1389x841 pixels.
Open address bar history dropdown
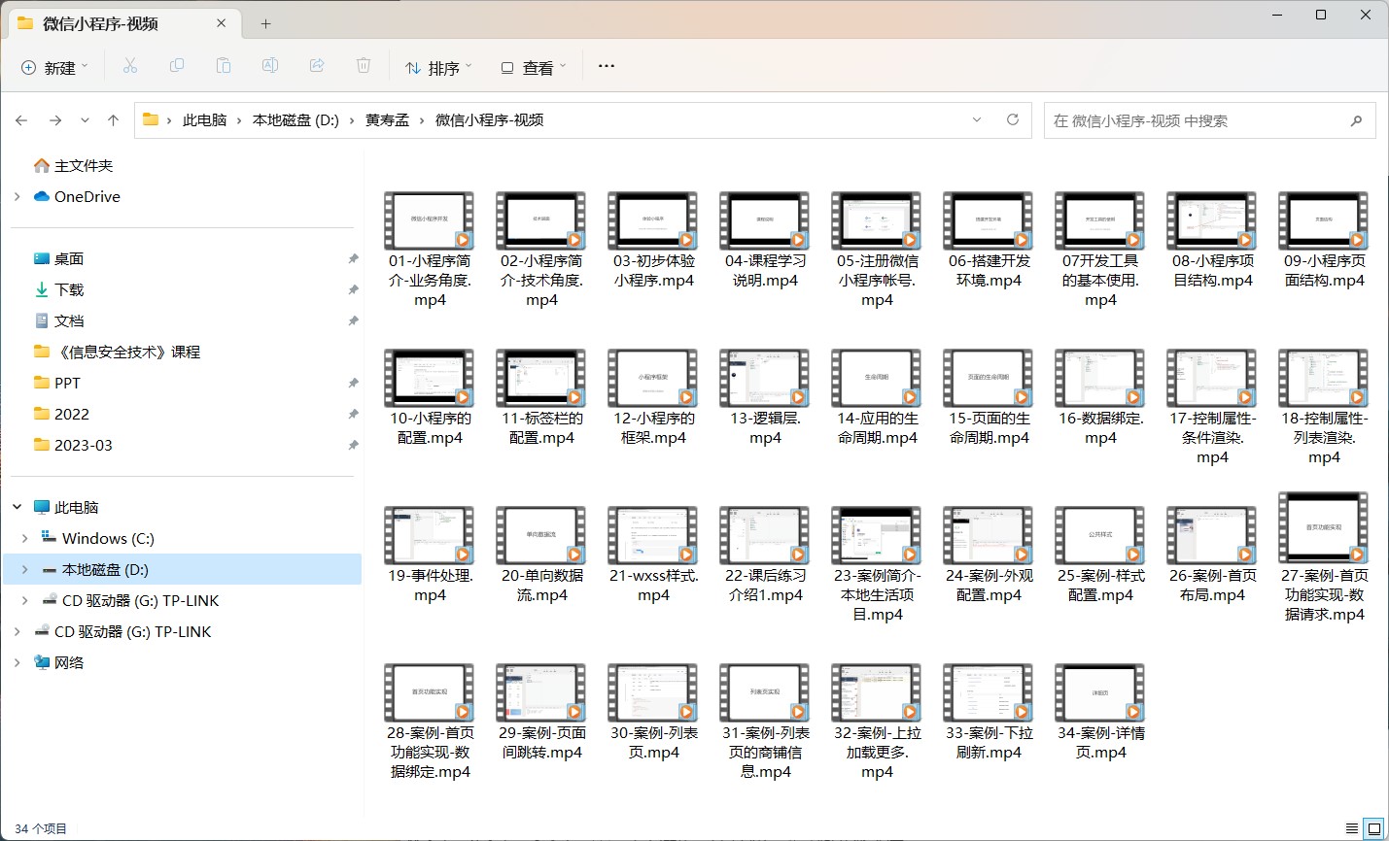[x=977, y=119]
